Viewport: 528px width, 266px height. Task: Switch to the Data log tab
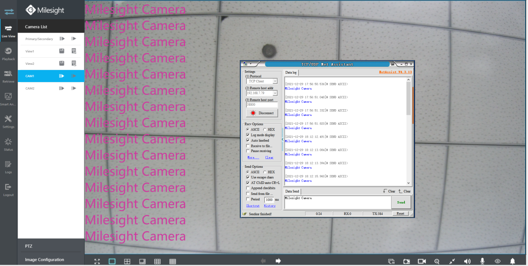pos(291,73)
